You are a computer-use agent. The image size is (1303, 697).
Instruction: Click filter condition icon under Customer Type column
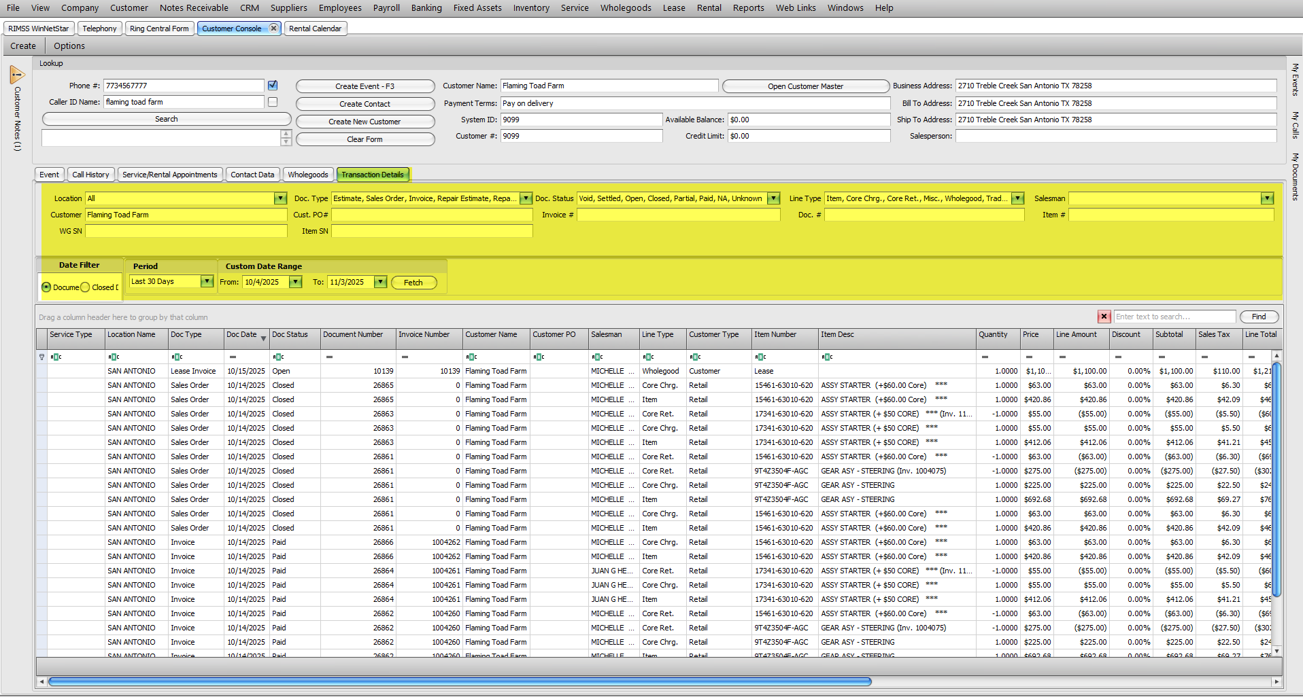695,357
